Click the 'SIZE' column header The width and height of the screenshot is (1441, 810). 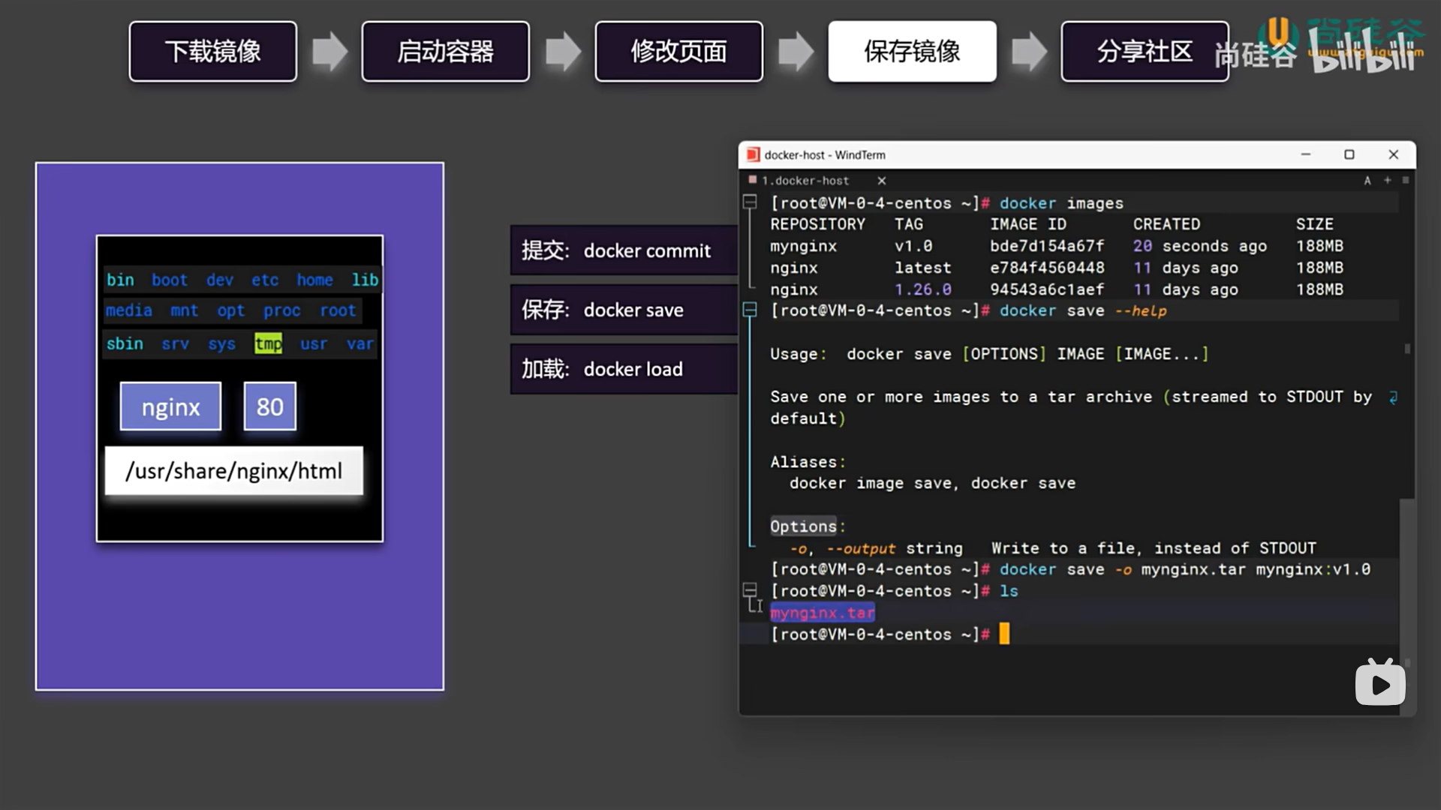(1315, 224)
